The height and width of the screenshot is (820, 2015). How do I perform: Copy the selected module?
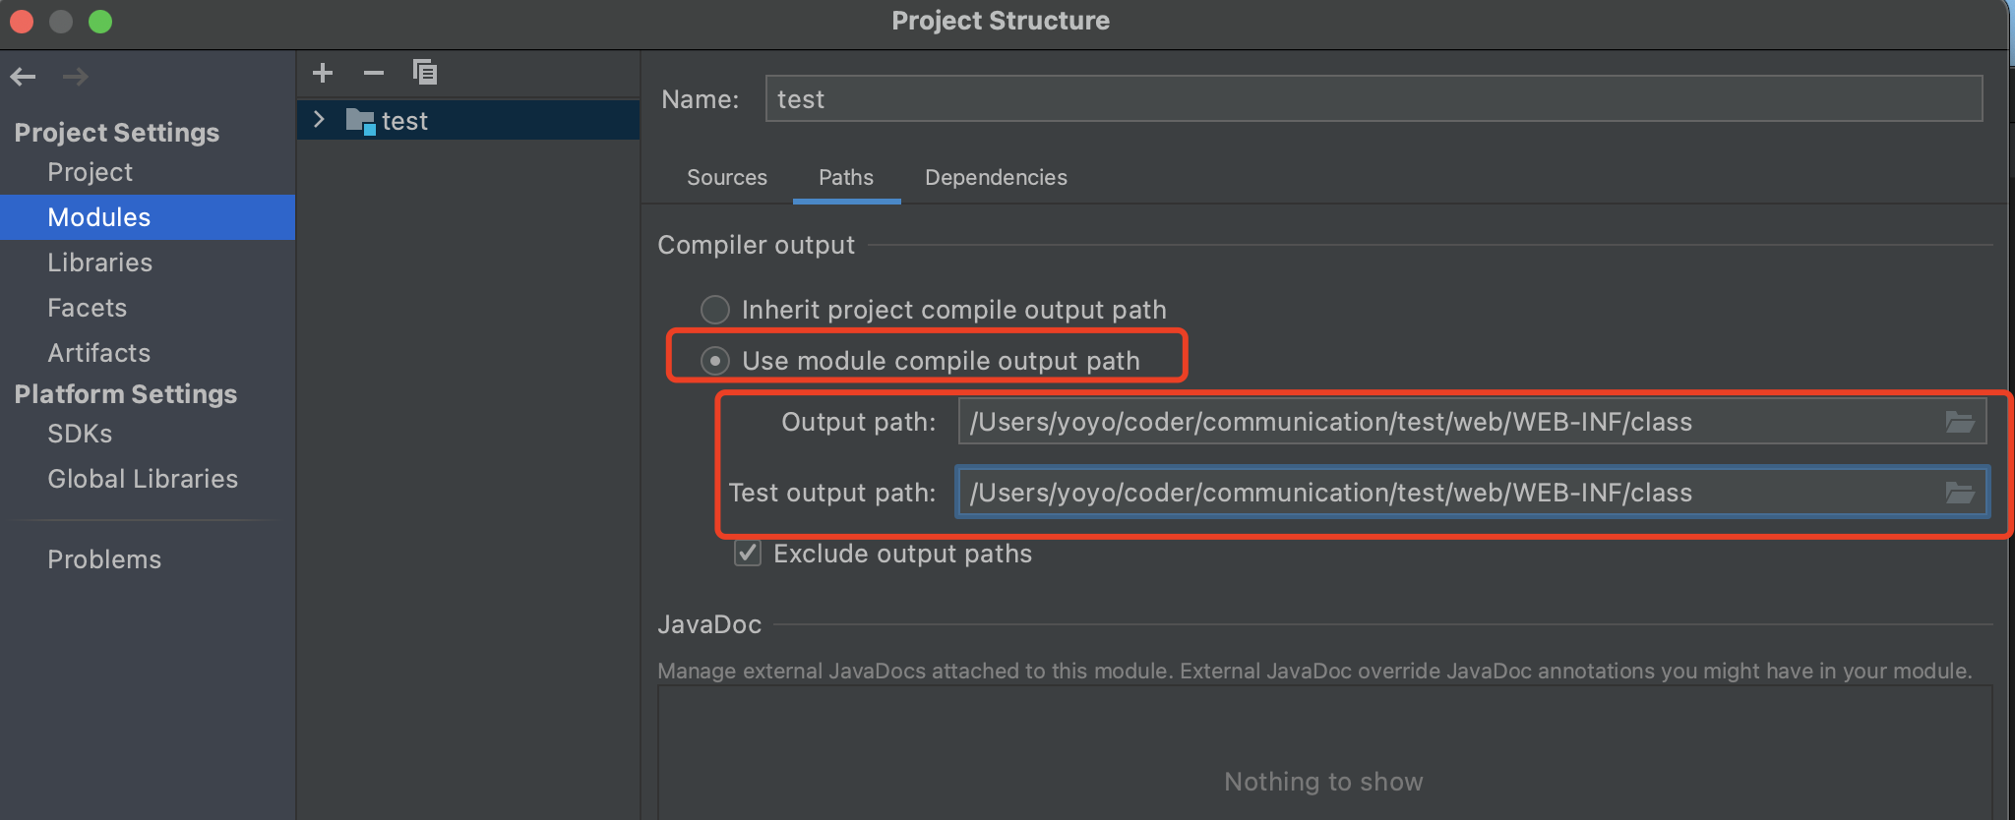tap(425, 73)
